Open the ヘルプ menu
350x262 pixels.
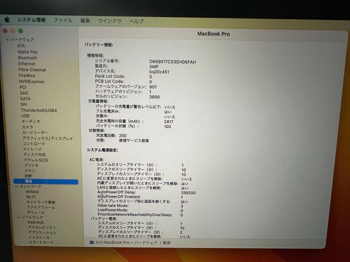[x=136, y=21]
